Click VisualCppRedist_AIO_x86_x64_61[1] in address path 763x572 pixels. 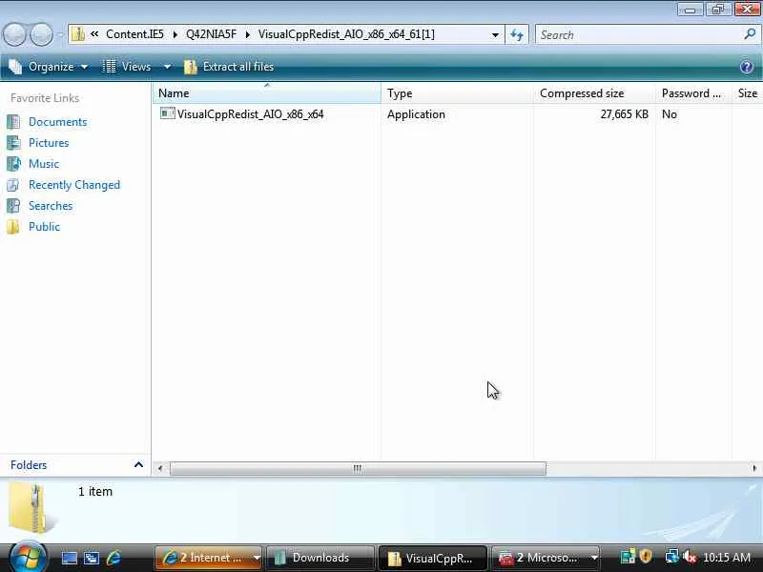tap(346, 34)
